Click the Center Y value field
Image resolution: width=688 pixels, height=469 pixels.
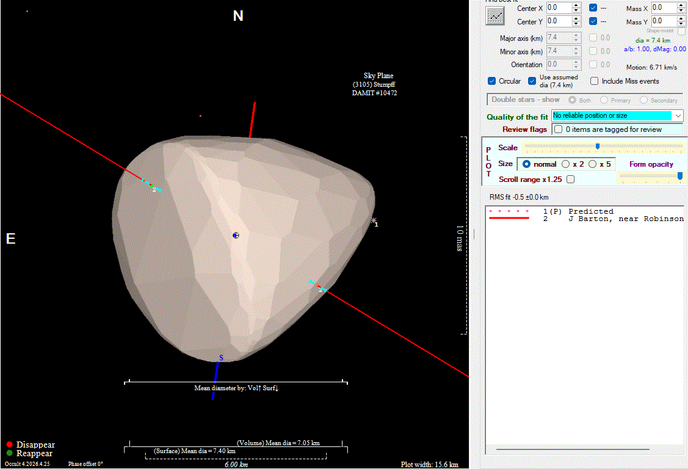point(559,21)
